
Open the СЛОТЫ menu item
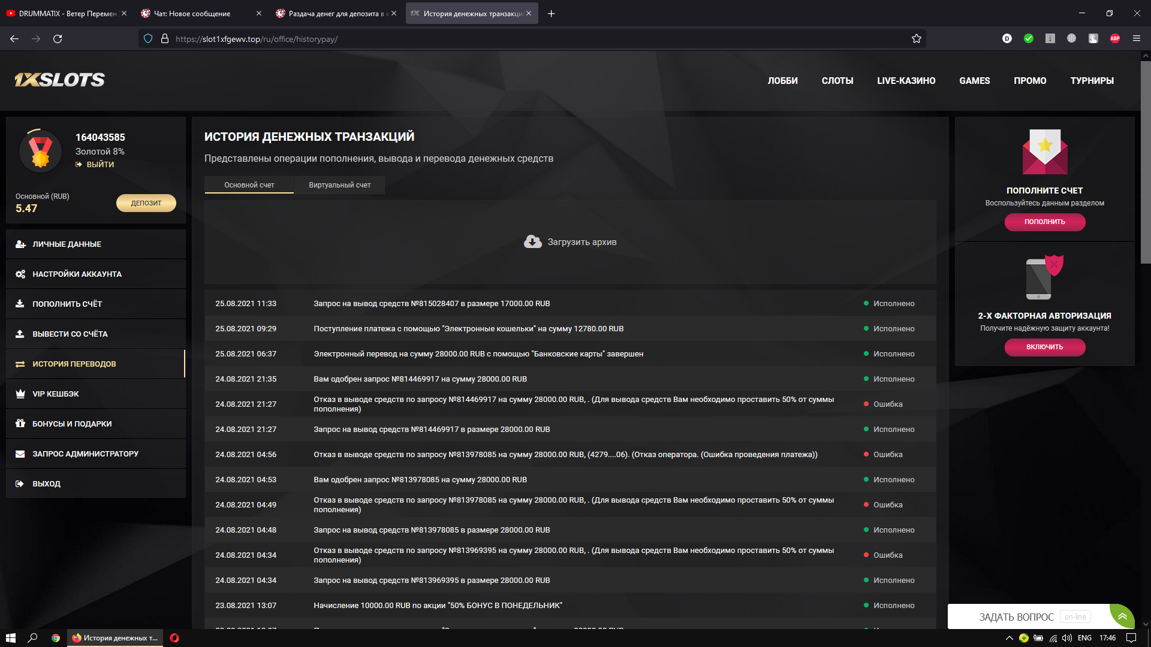[837, 81]
